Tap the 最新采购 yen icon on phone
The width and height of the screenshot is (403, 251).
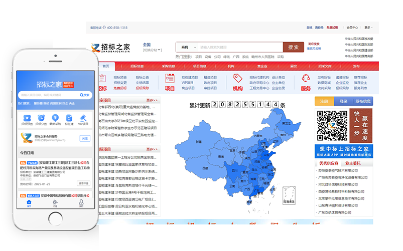coord(55,118)
